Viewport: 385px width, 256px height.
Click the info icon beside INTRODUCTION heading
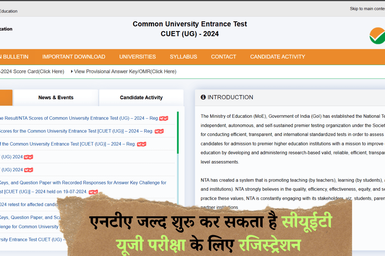click(x=203, y=97)
